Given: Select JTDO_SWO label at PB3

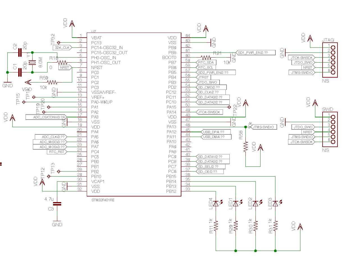Looking at the screenshot, I should click(207, 82).
